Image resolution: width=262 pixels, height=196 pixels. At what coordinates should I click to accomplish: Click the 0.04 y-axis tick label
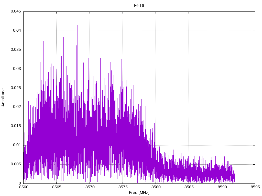[17, 31]
